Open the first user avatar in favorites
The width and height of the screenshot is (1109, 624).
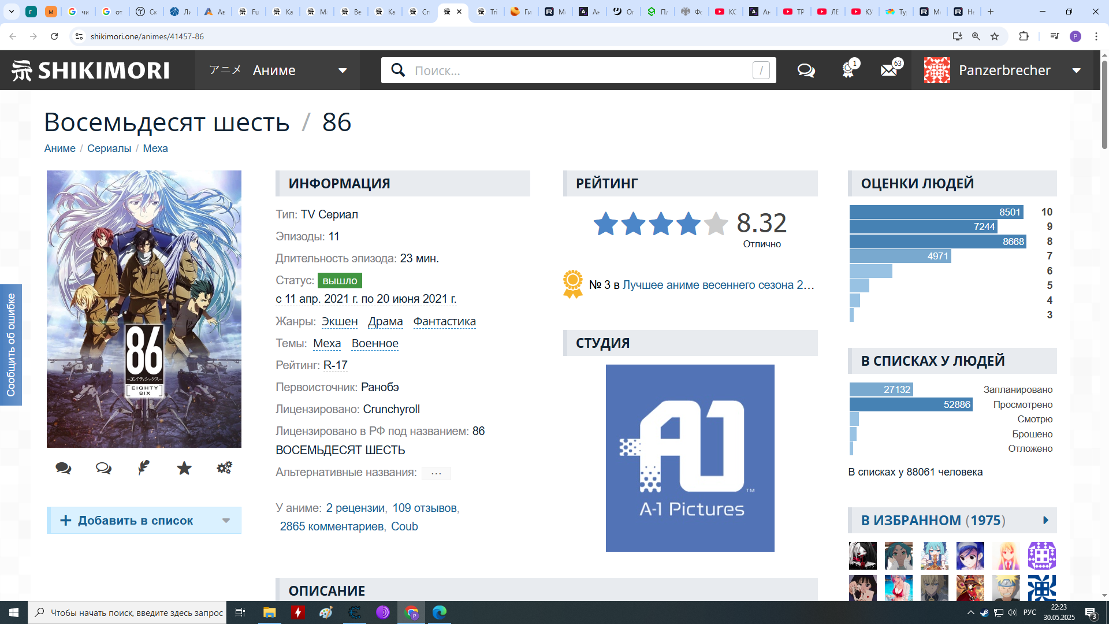pos(863,556)
